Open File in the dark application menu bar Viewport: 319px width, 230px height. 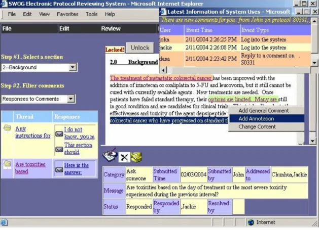7,29
